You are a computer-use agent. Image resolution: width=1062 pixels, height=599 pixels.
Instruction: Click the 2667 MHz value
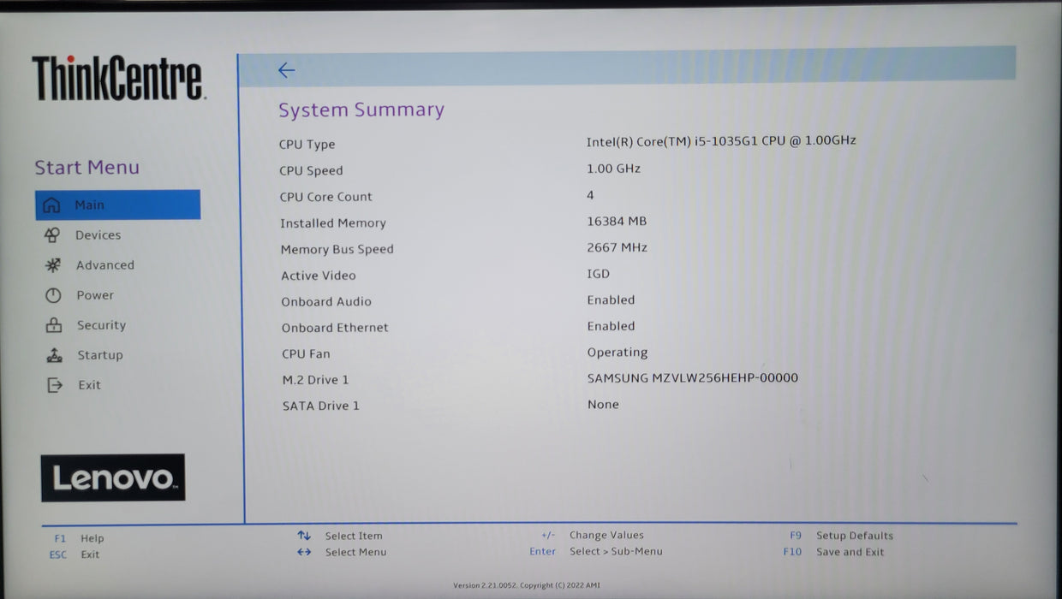click(x=617, y=247)
